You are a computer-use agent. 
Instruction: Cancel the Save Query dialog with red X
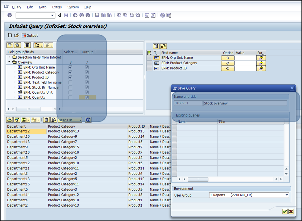click(x=291, y=212)
